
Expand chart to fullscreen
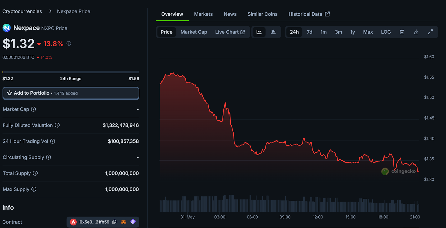pyautogui.click(x=430, y=32)
